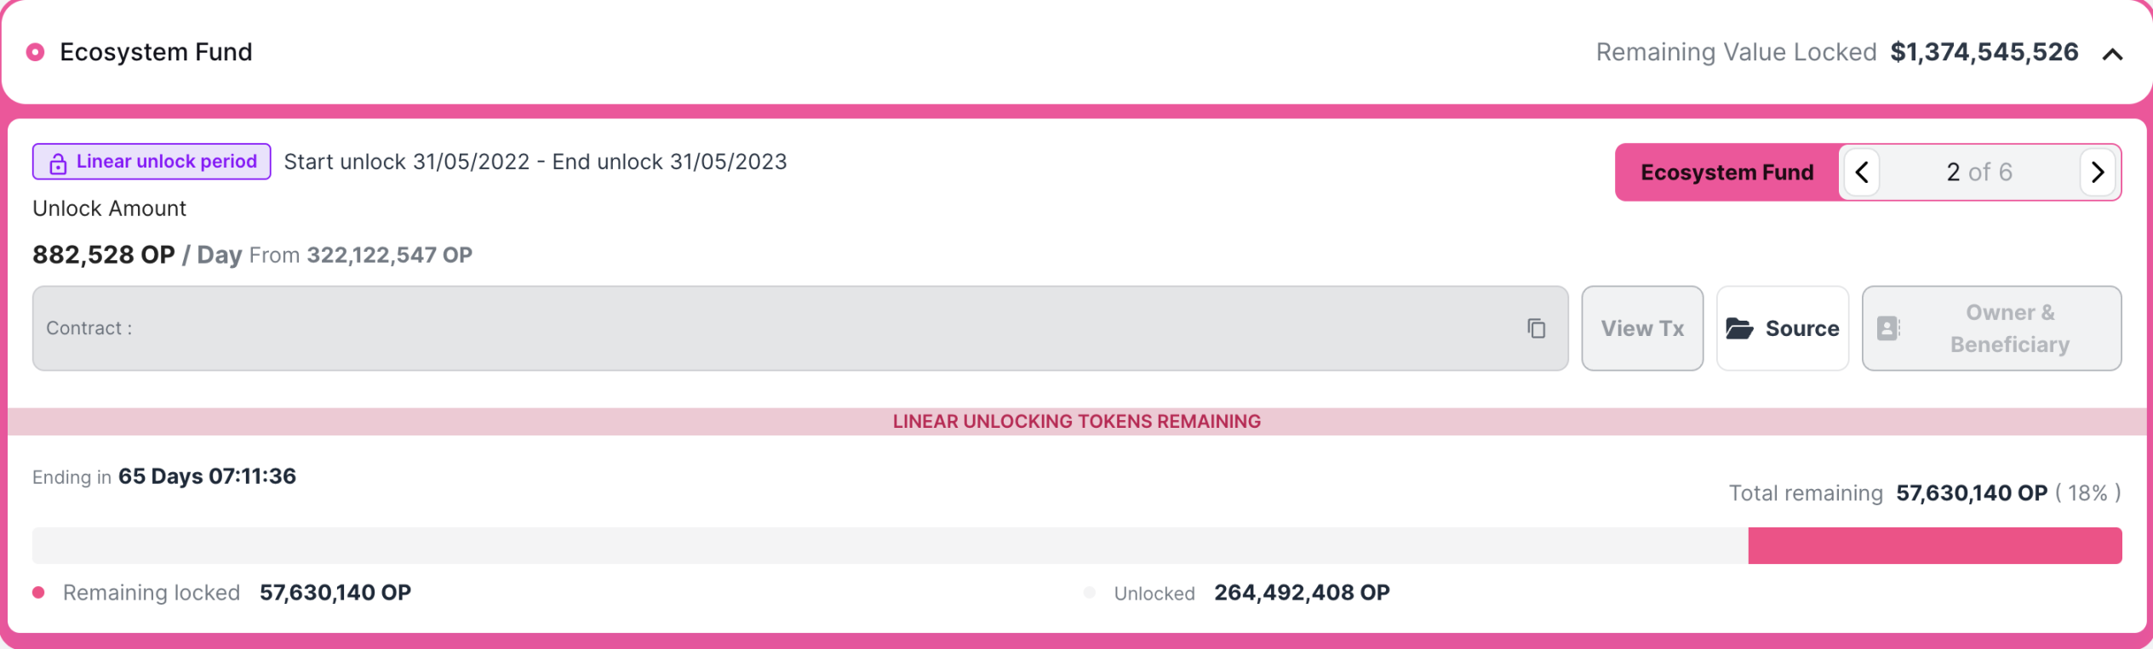
Task: Select the pink Ecosystem Fund tab
Action: (x=1727, y=173)
